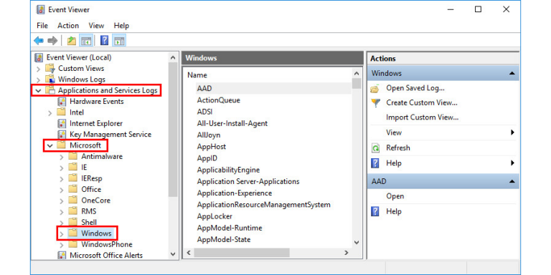
Task: Select the AppModel-Runtime list entry
Action: 230,228
